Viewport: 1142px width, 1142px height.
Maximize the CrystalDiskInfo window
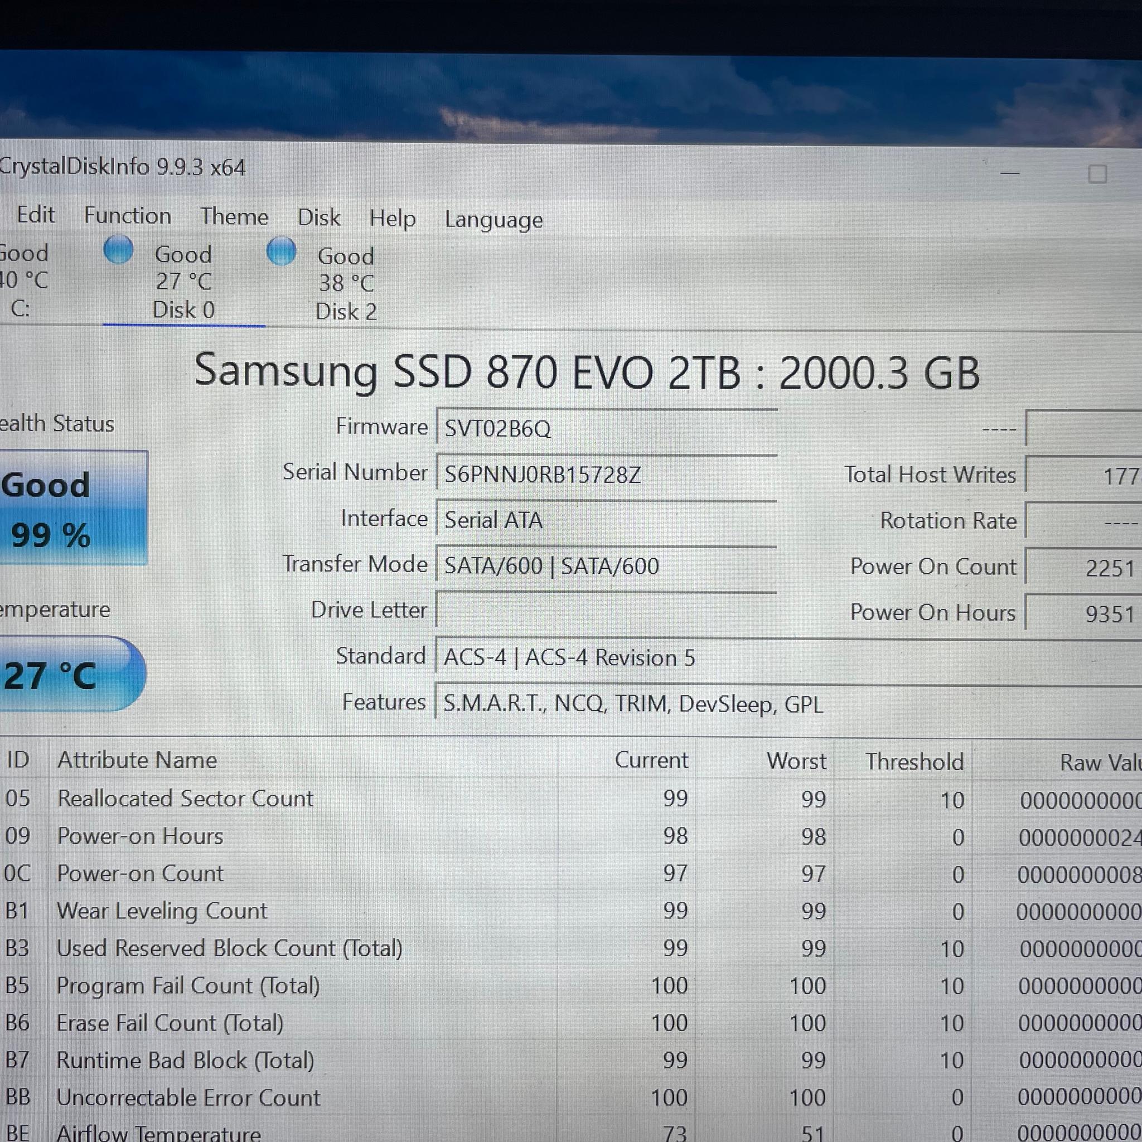coord(1097,174)
